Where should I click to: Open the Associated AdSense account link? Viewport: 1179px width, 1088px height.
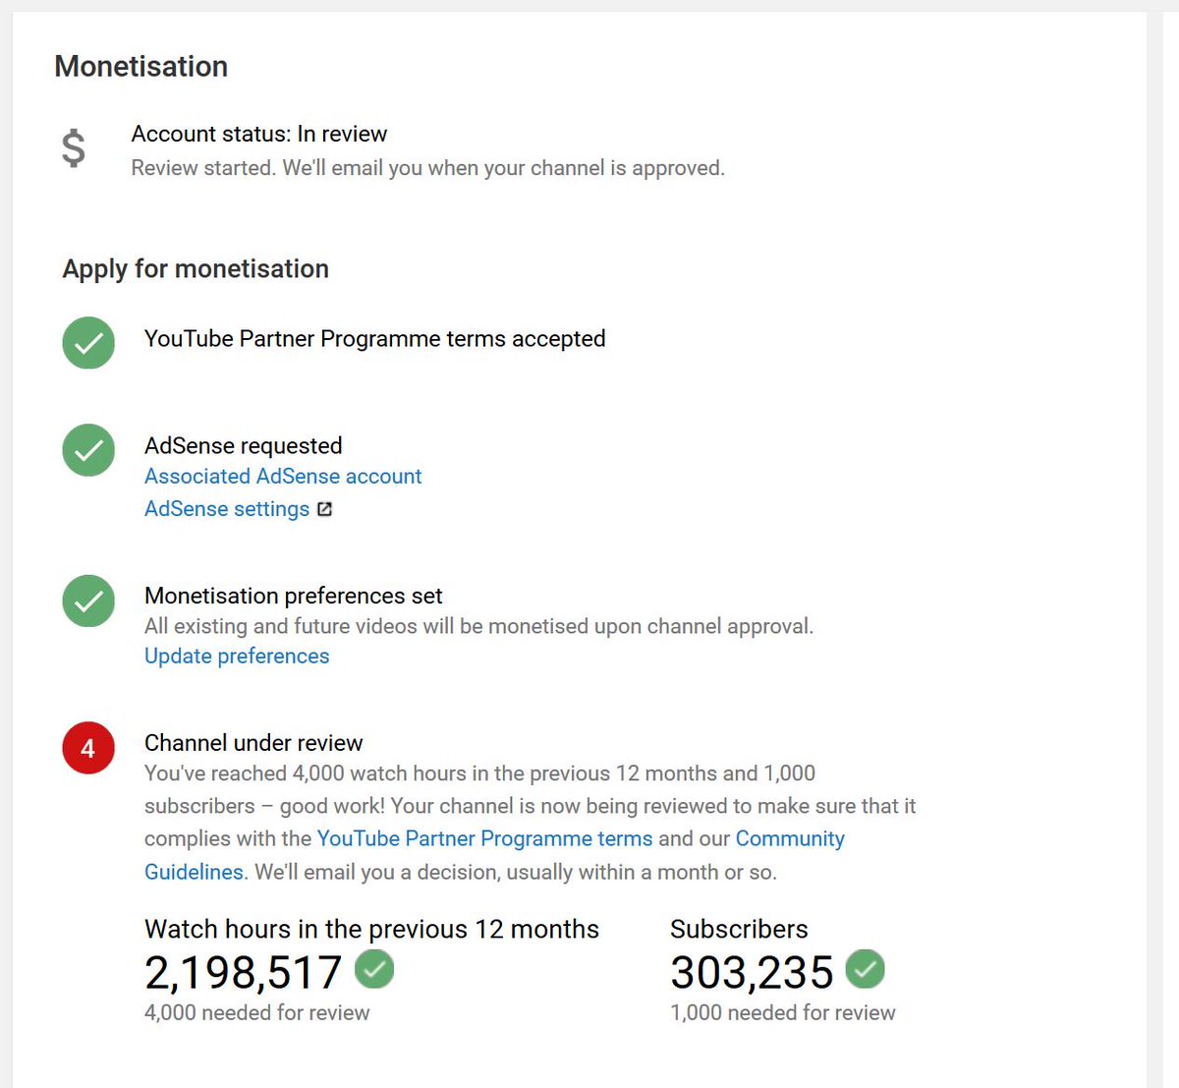283,476
